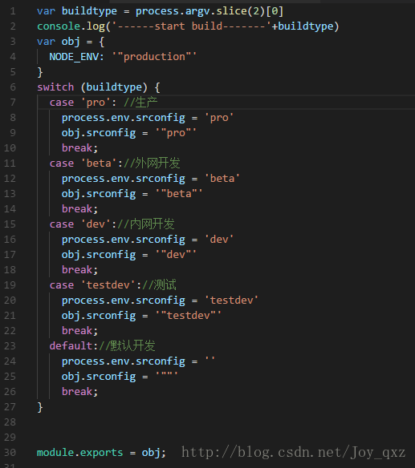The width and height of the screenshot is (415, 468).
Task: Click process.env.srconfig = 'dev' assignment
Action: pos(148,240)
